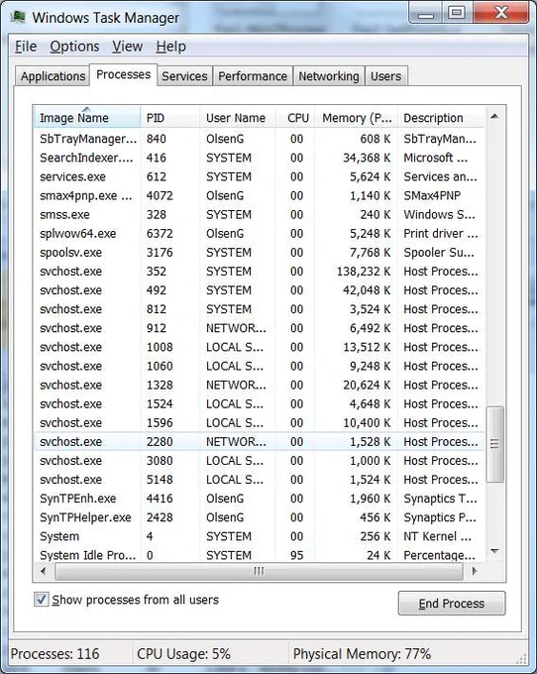Click the vertical scrollbar down arrow
This screenshot has height=674, width=537.
495,551
